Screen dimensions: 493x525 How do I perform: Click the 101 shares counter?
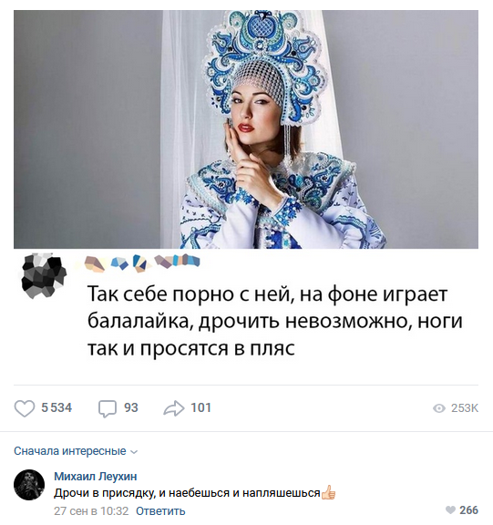[200, 407]
